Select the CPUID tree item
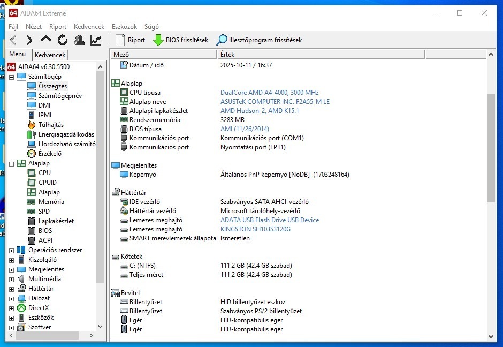 coord(48,182)
